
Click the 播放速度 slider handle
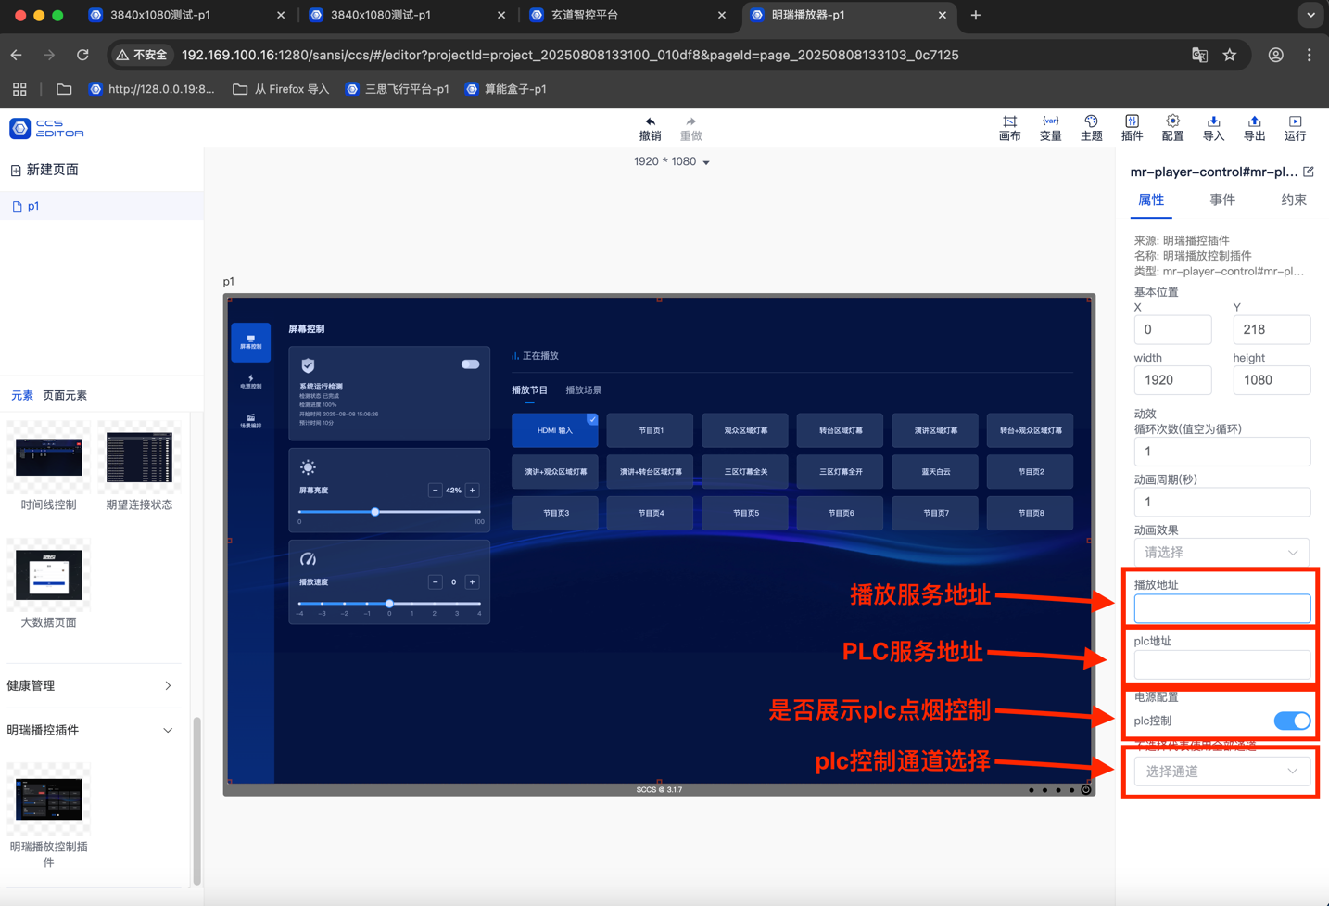click(x=389, y=604)
